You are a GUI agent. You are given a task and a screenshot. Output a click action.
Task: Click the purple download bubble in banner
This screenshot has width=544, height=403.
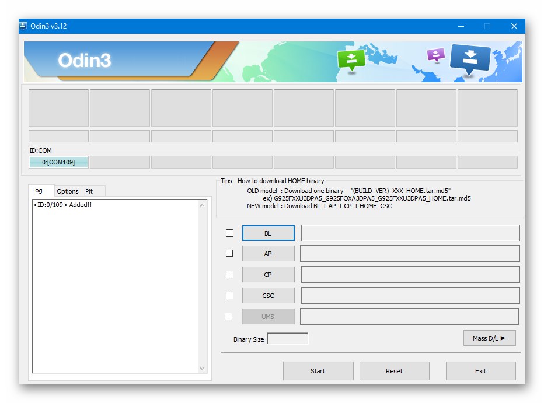pos(436,55)
